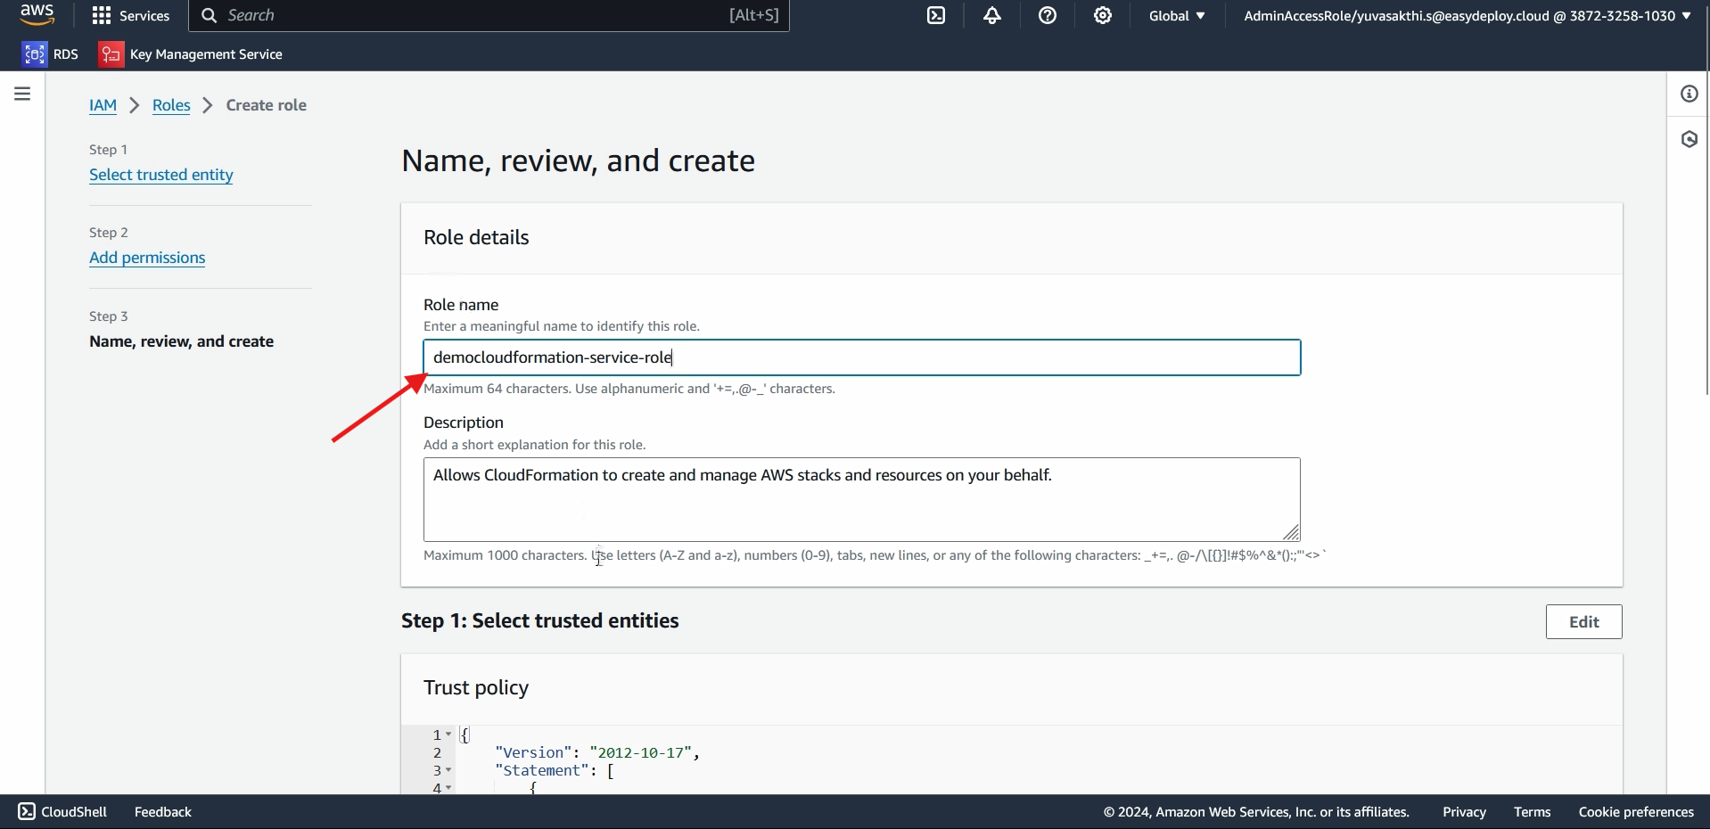Collapse line 3 Statement block
This screenshot has width=1710, height=829.
pyautogui.click(x=448, y=770)
